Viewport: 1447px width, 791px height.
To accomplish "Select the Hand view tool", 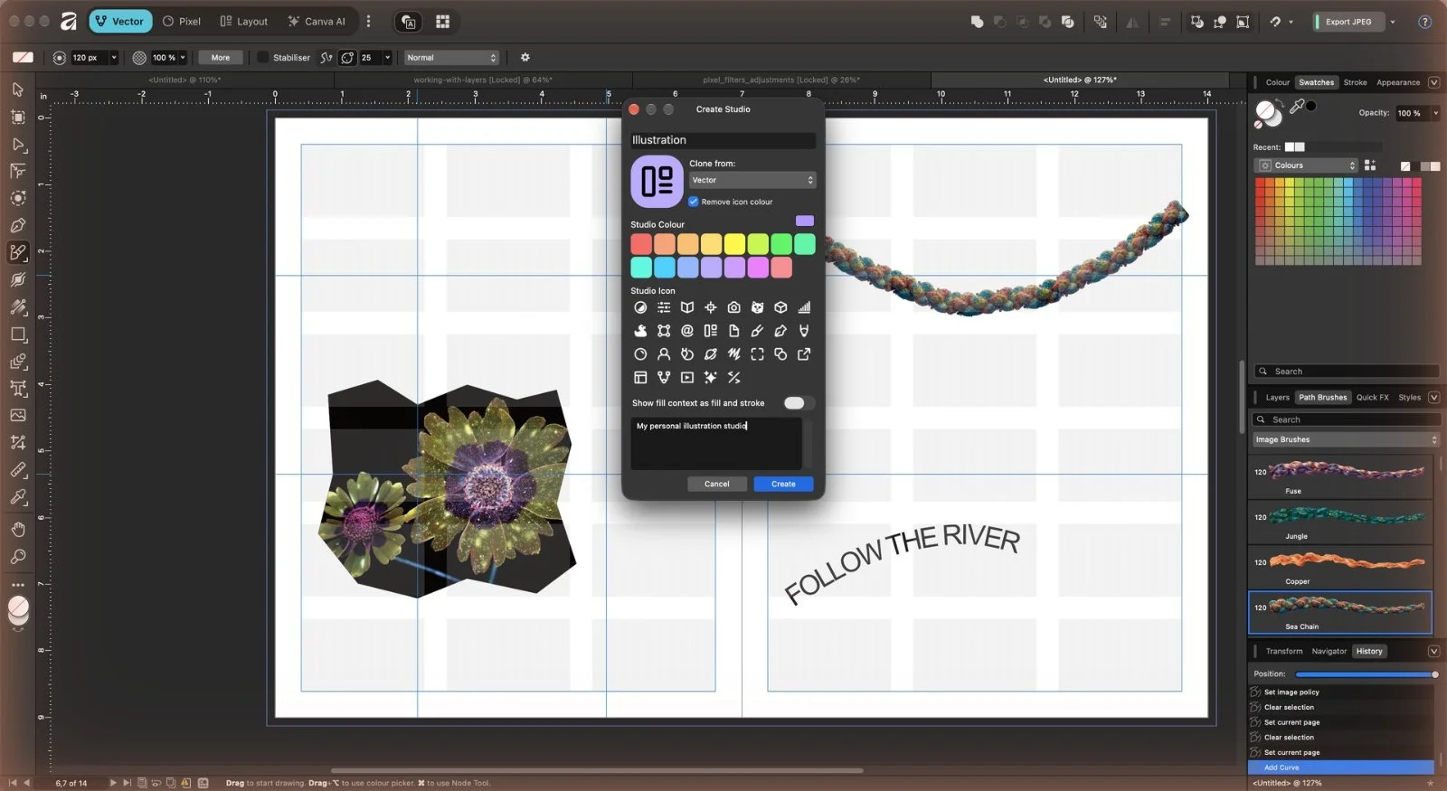I will click(x=17, y=530).
